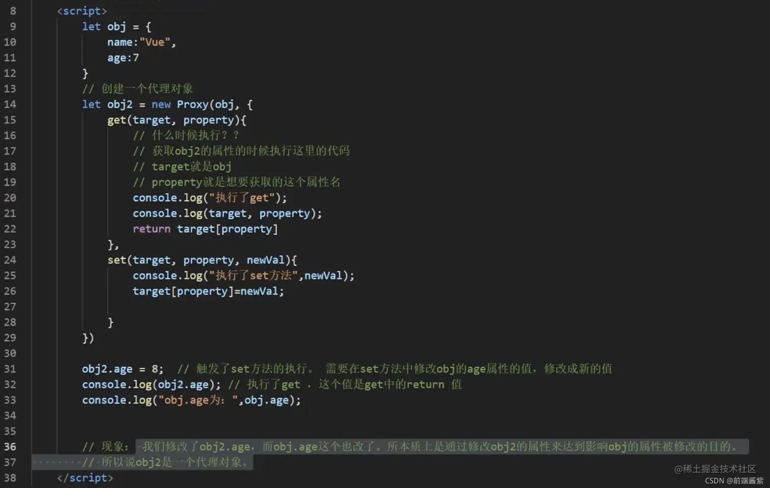This screenshot has height=488, width=770.
Task: Click line number 38 in the gutter
Action: (10, 478)
